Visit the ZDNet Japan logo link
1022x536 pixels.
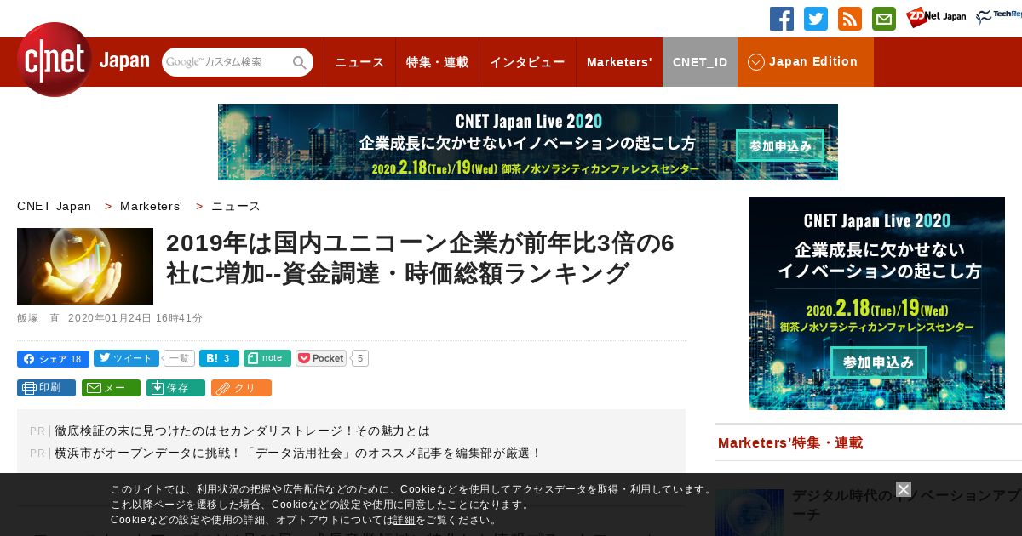coord(936,17)
